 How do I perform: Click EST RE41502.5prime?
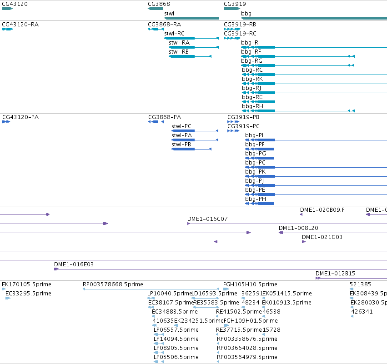pos(217,316)
